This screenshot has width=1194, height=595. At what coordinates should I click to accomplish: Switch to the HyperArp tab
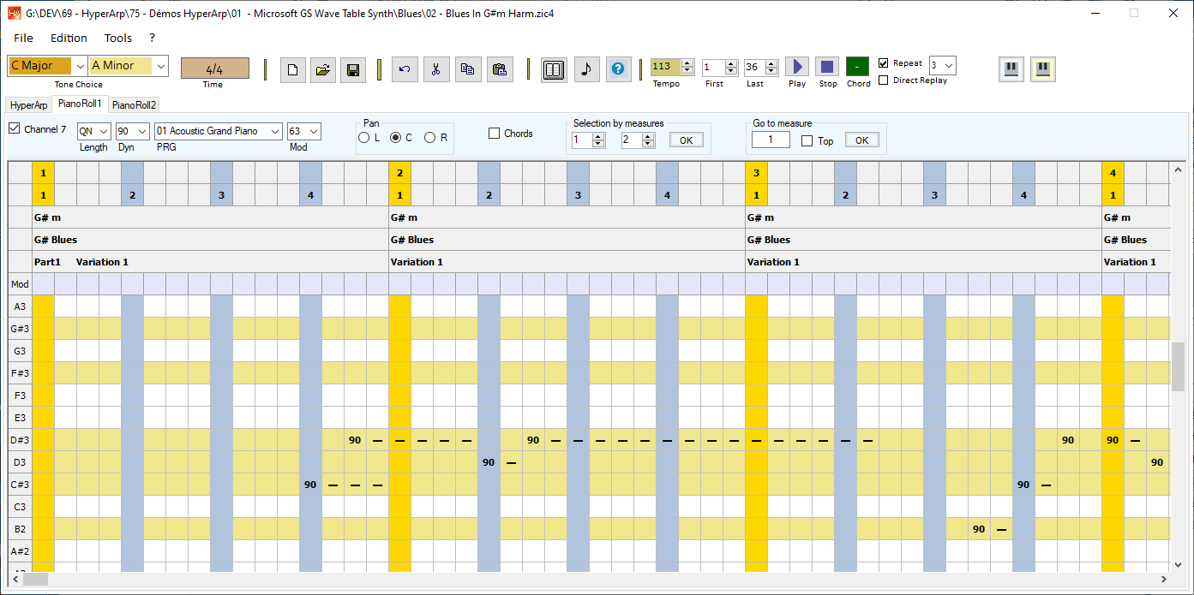tap(29, 105)
